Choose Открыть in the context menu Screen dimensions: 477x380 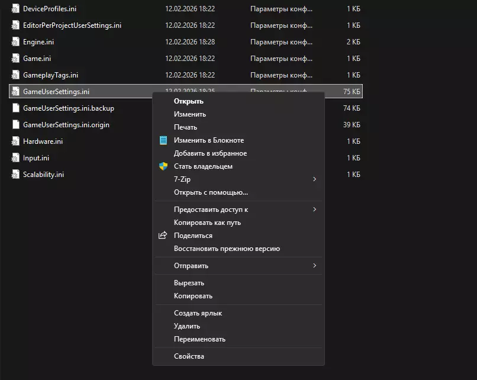click(x=188, y=101)
